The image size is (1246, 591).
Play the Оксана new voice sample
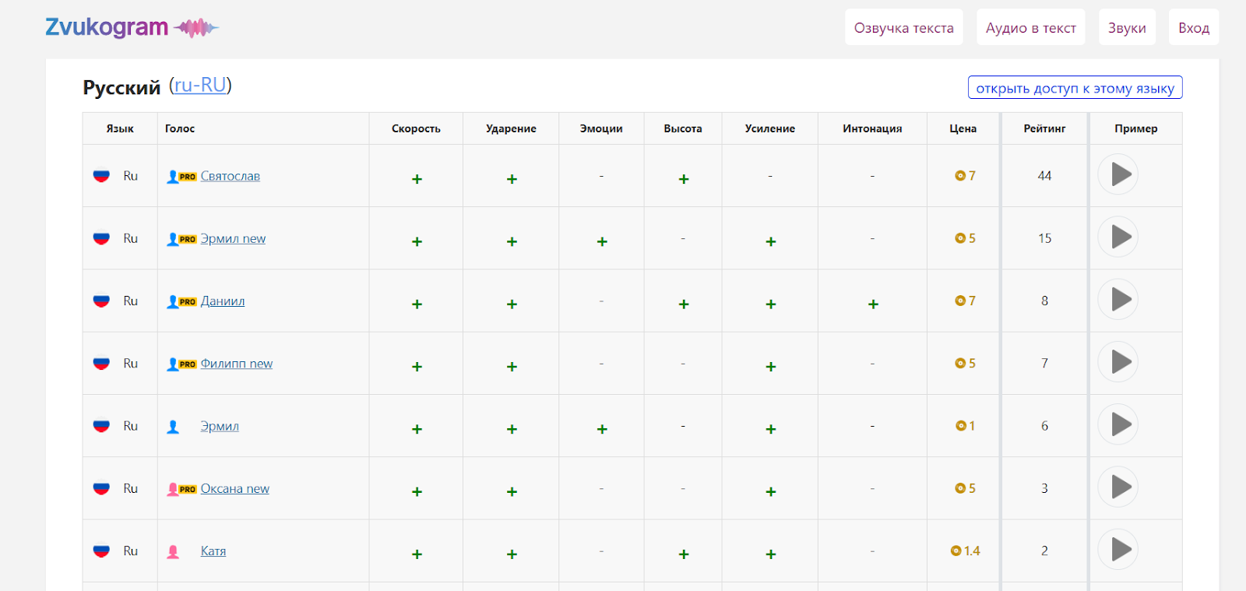click(x=1118, y=487)
